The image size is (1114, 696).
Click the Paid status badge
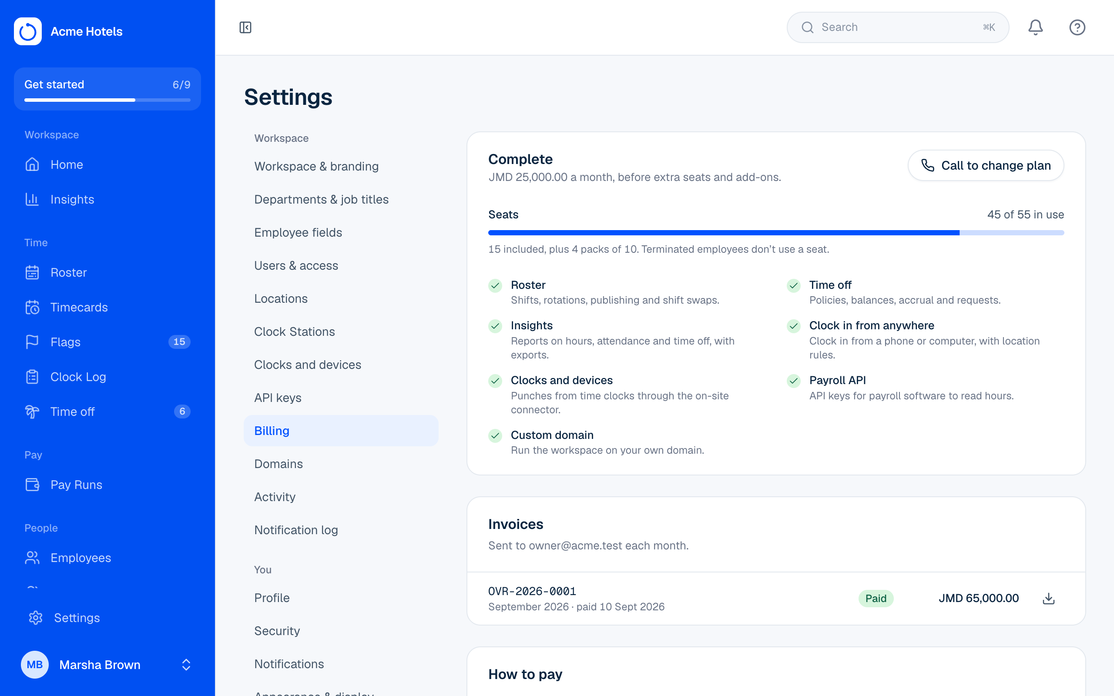point(876,599)
